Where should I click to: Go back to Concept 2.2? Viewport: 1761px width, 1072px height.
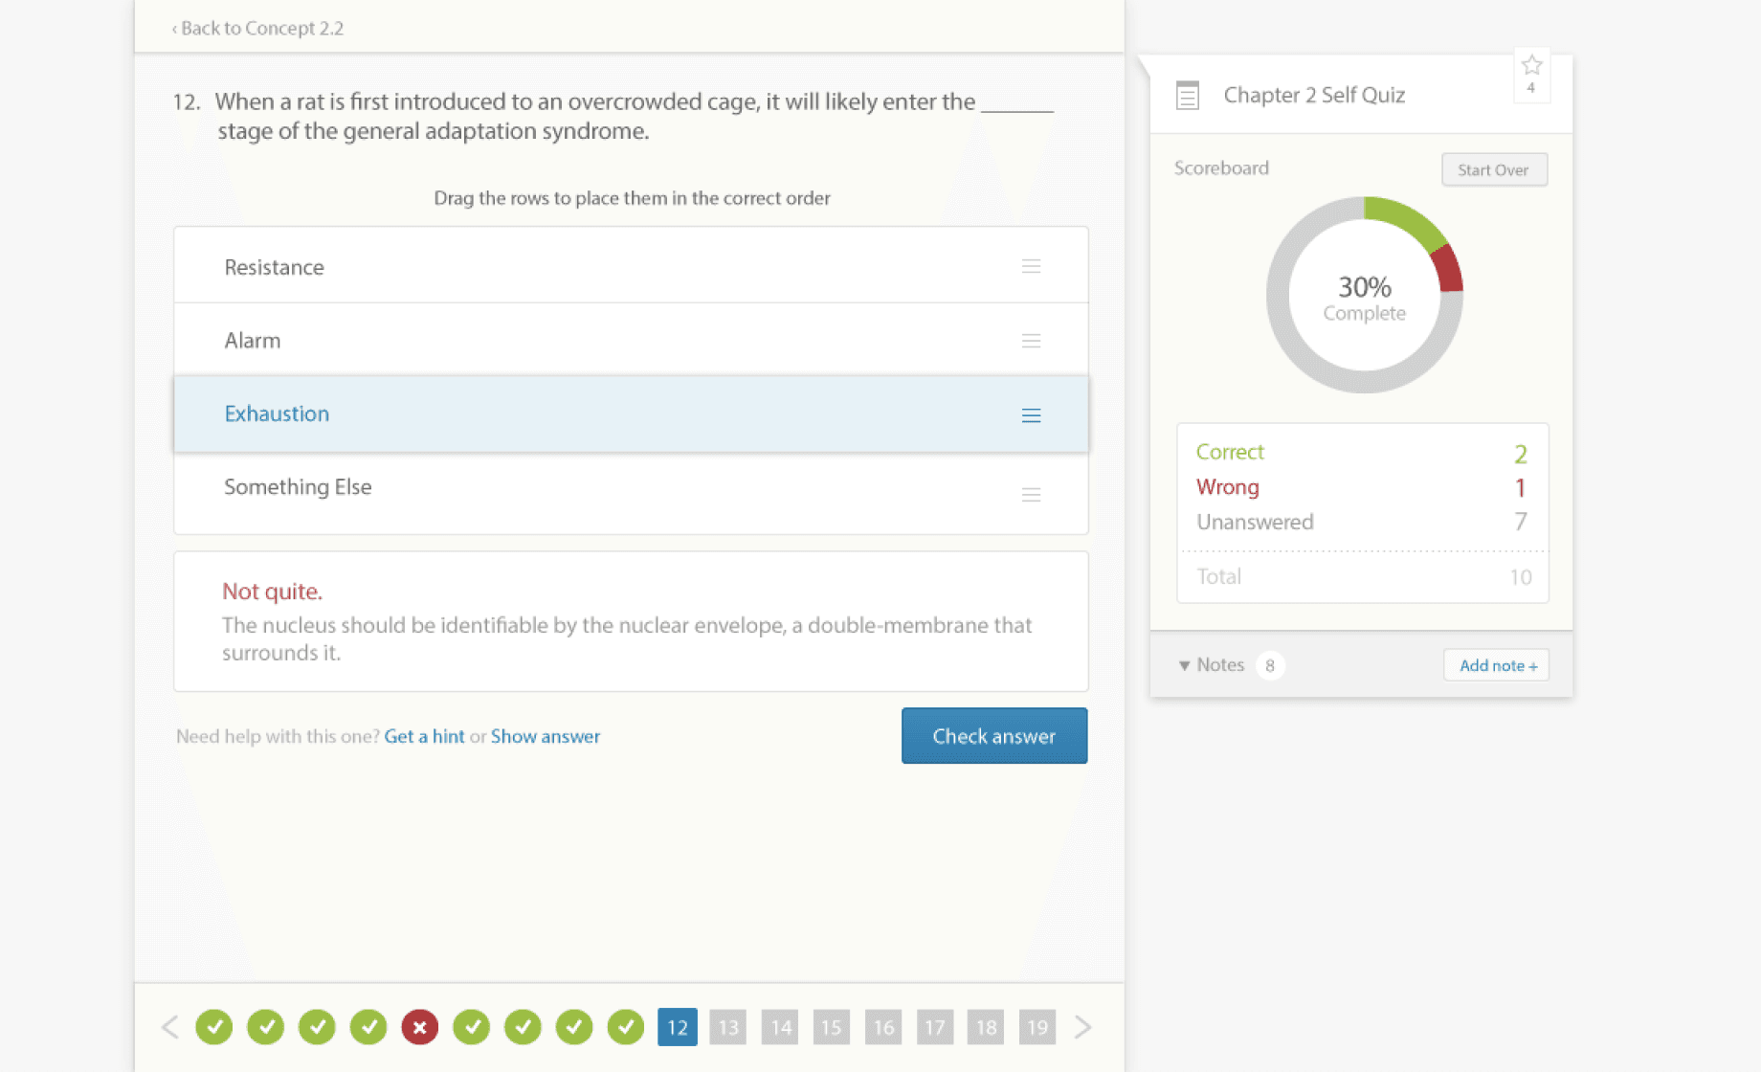(257, 28)
